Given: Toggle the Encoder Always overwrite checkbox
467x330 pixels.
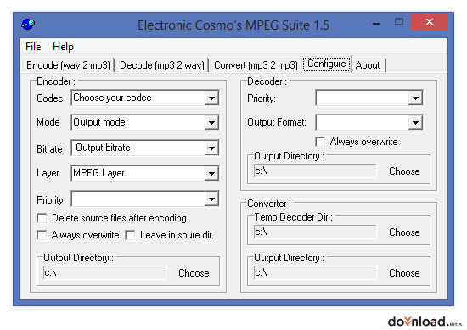Looking at the screenshot, I should (42, 235).
